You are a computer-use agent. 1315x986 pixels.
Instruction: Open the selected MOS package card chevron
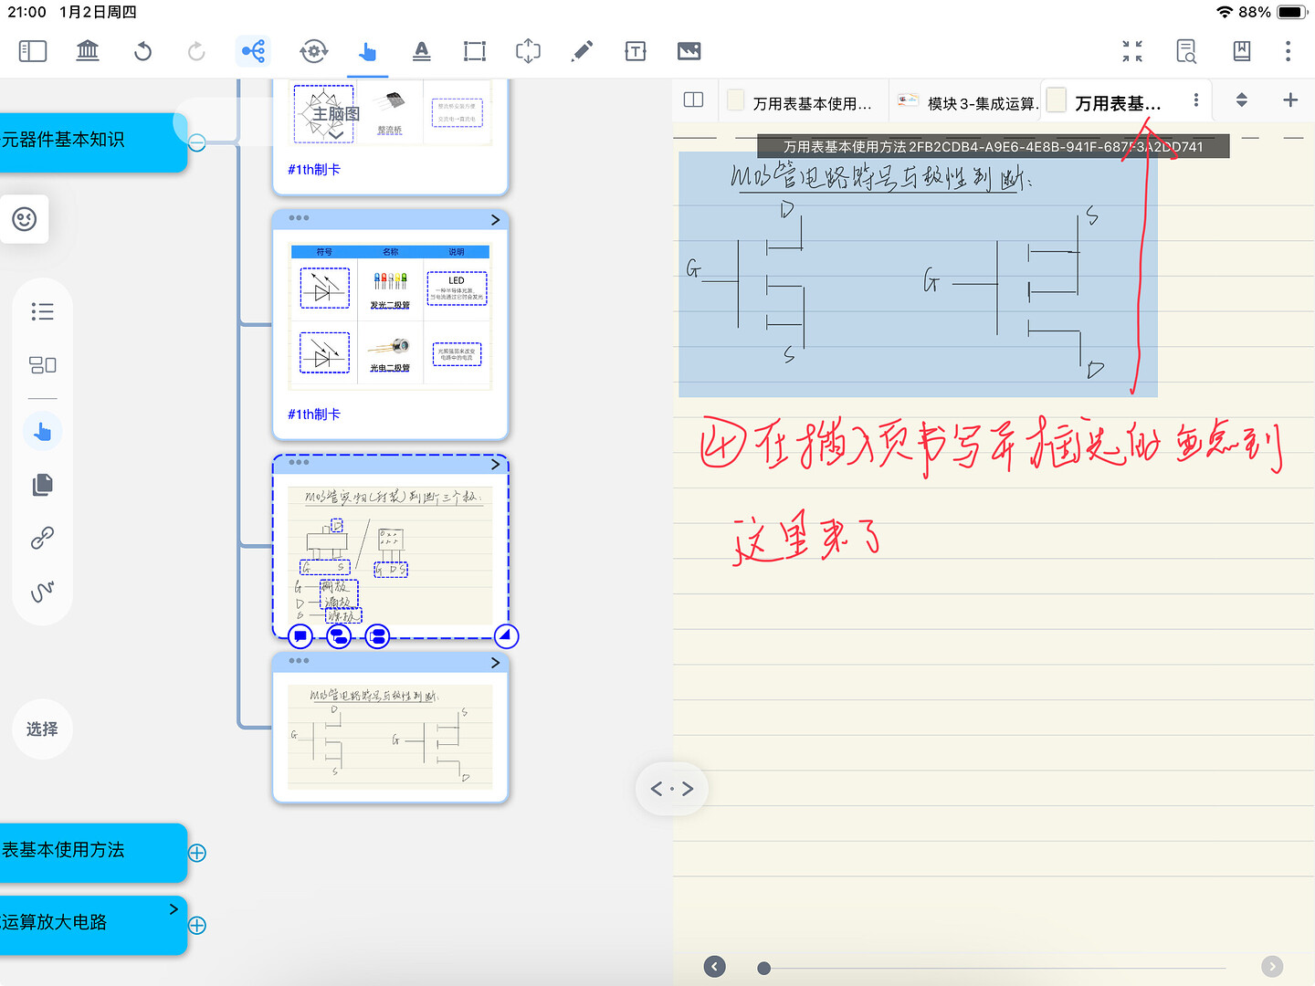[x=495, y=465]
